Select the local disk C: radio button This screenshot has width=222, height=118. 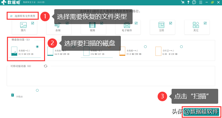click(37, 47)
